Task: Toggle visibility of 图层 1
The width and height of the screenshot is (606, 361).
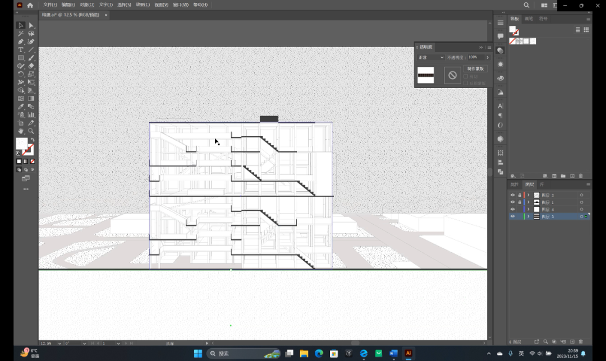Action: click(x=512, y=202)
